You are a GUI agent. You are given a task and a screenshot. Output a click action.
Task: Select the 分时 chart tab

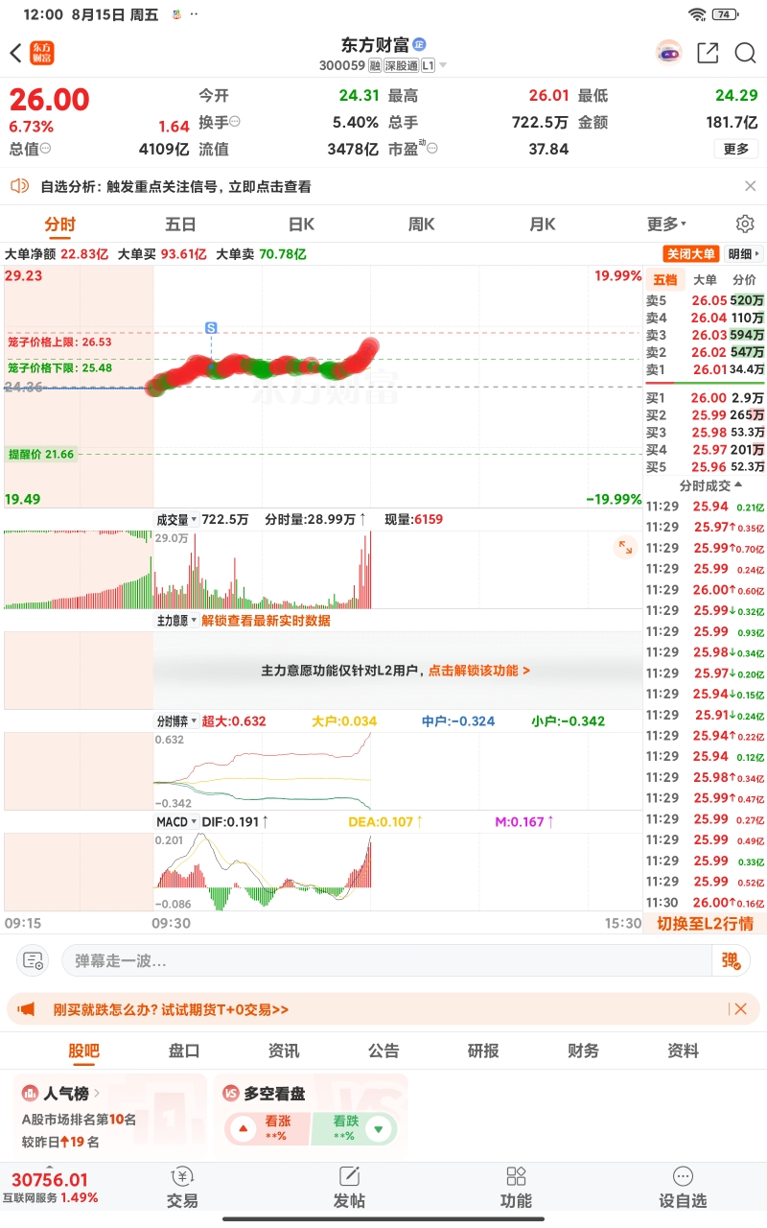coord(59,224)
